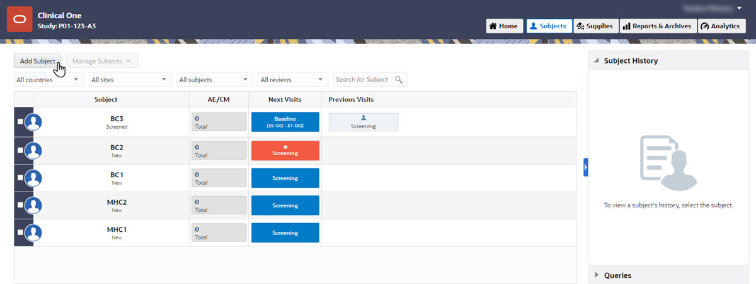Click the Next Visits column header
Viewport: 756px width, 284px height.
(285, 99)
